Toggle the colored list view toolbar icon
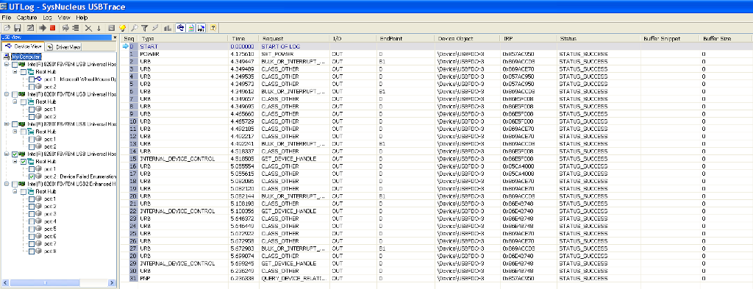This screenshot has width=753, height=289. point(191,28)
